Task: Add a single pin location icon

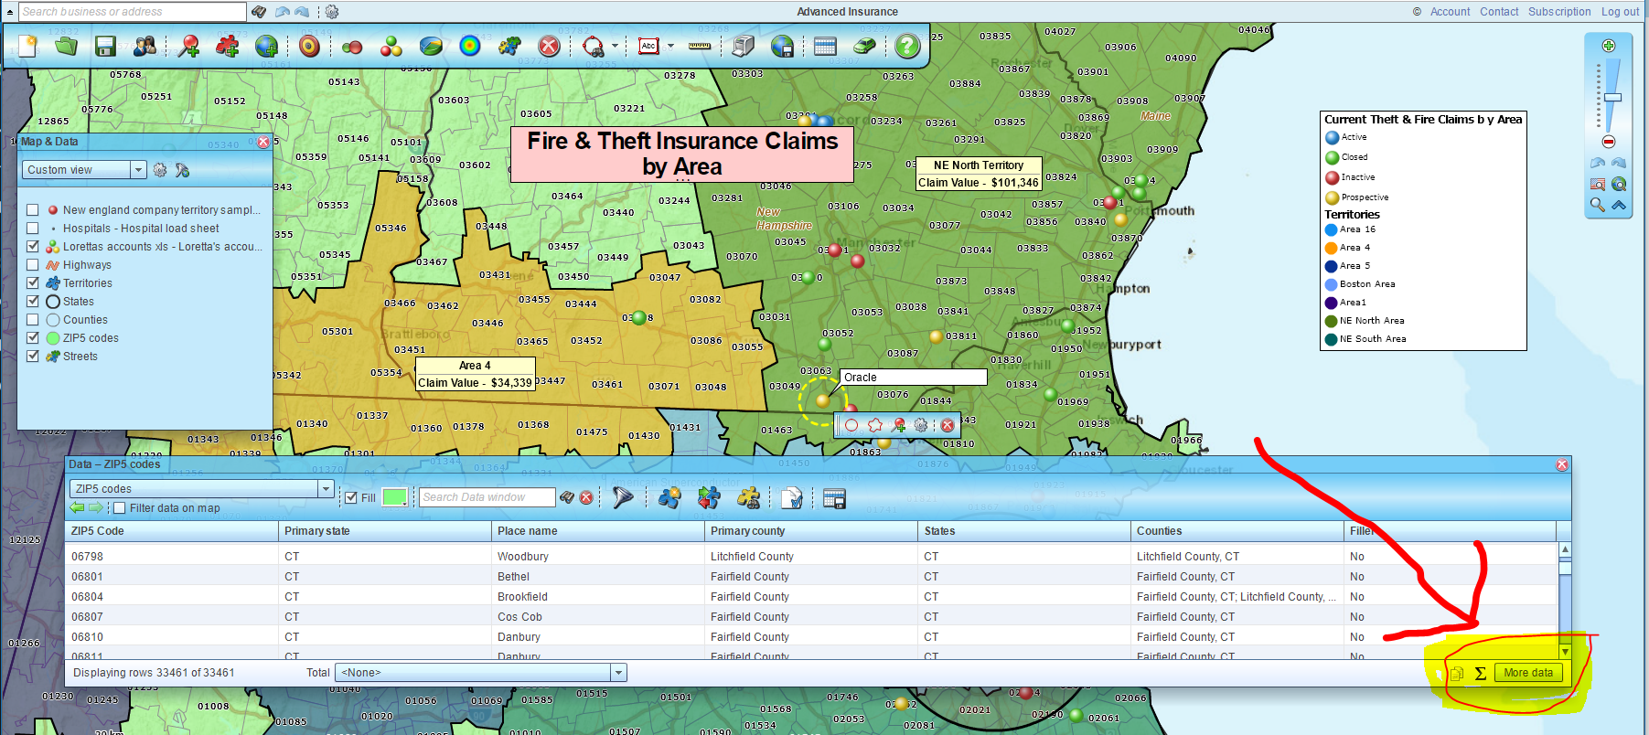Action: pyautogui.click(x=188, y=46)
